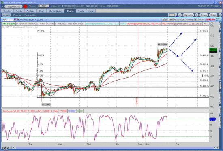
Task: Switch to the Prophet view
Action: tap(17, 15)
